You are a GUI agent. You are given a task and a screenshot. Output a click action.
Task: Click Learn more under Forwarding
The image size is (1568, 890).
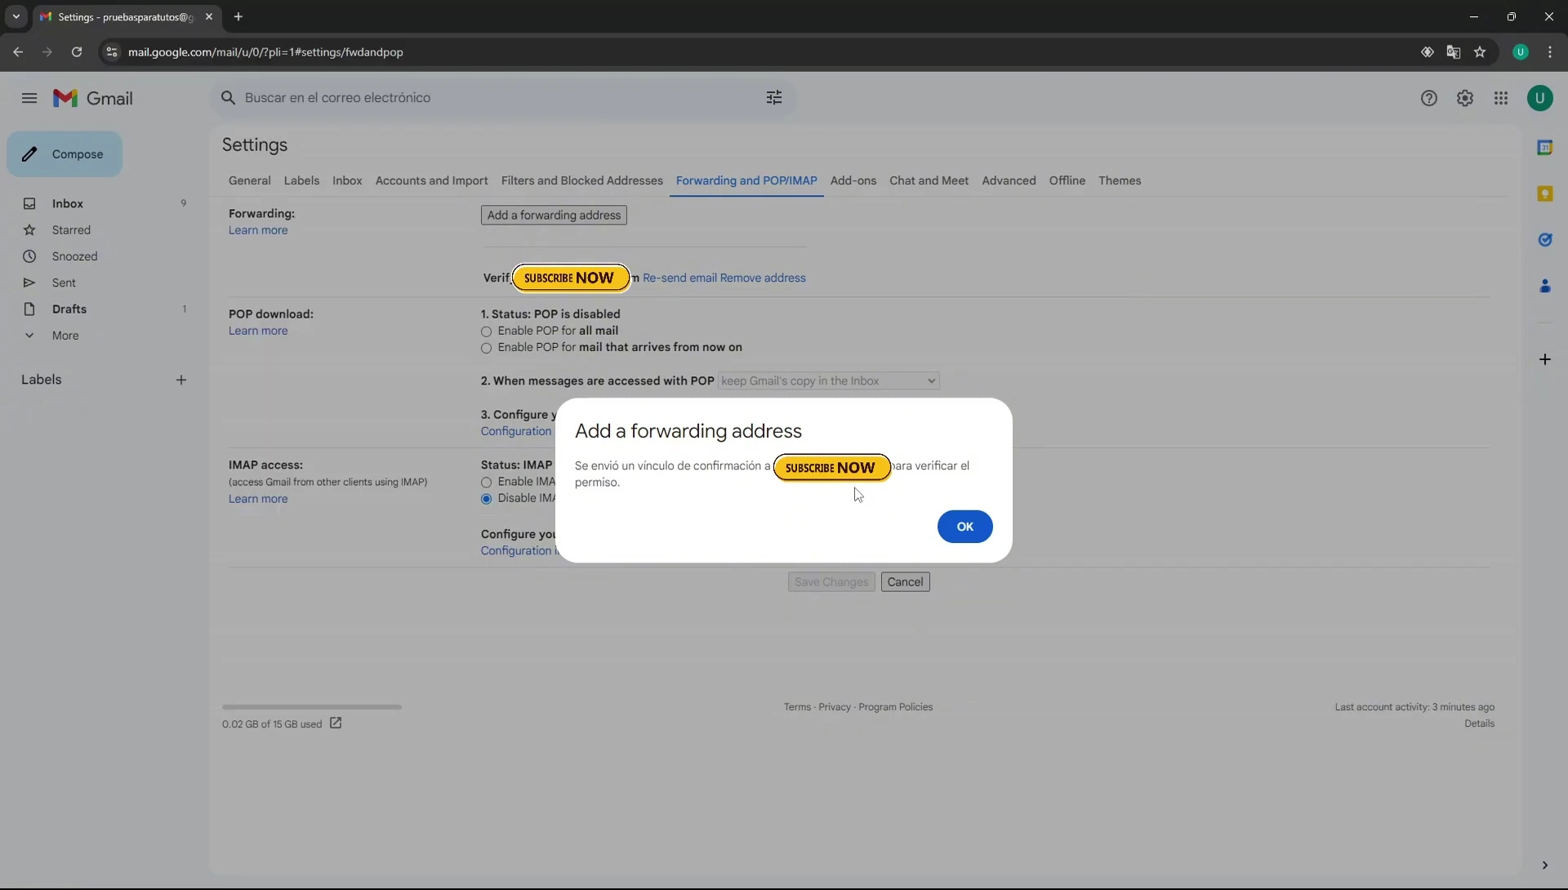point(258,230)
